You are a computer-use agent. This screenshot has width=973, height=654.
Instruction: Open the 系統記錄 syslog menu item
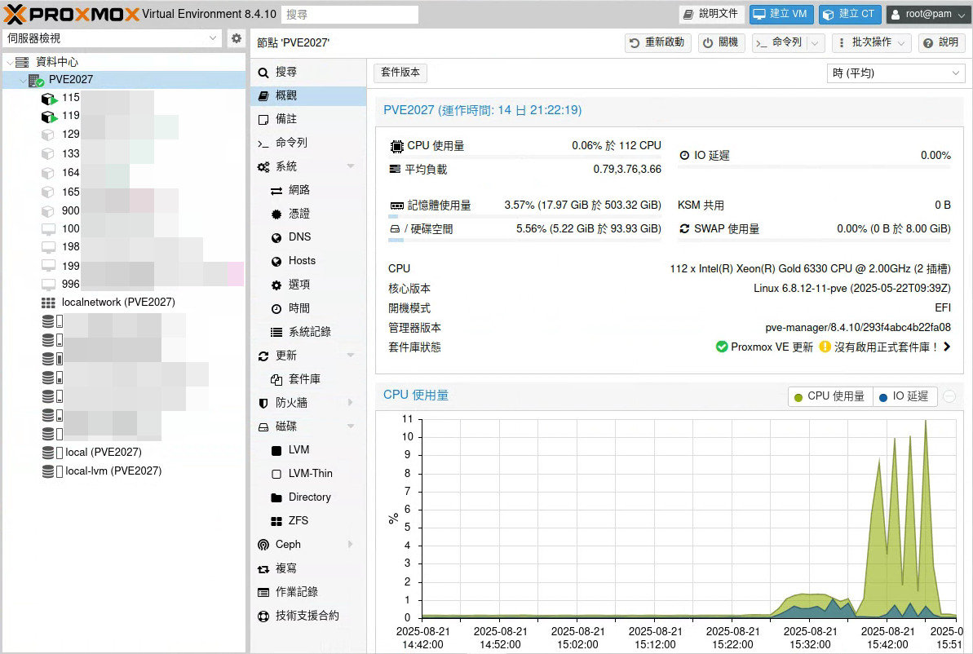[x=309, y=332]
